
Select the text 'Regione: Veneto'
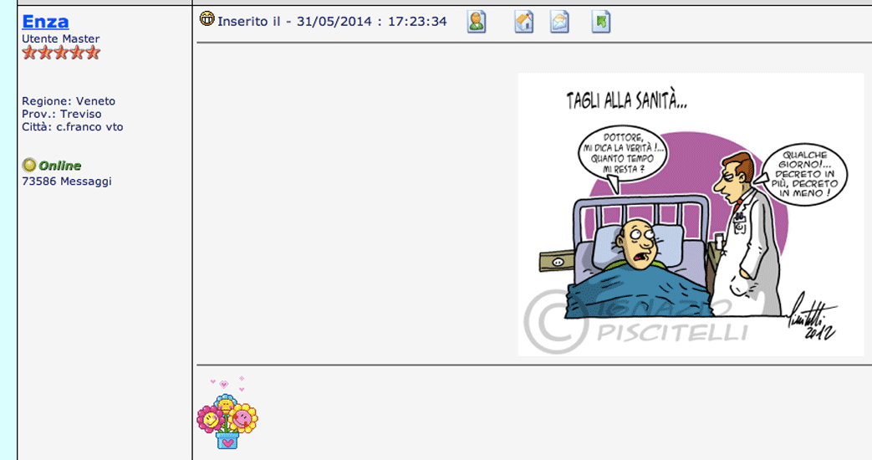pyautogui.click(x=69, y=101)
